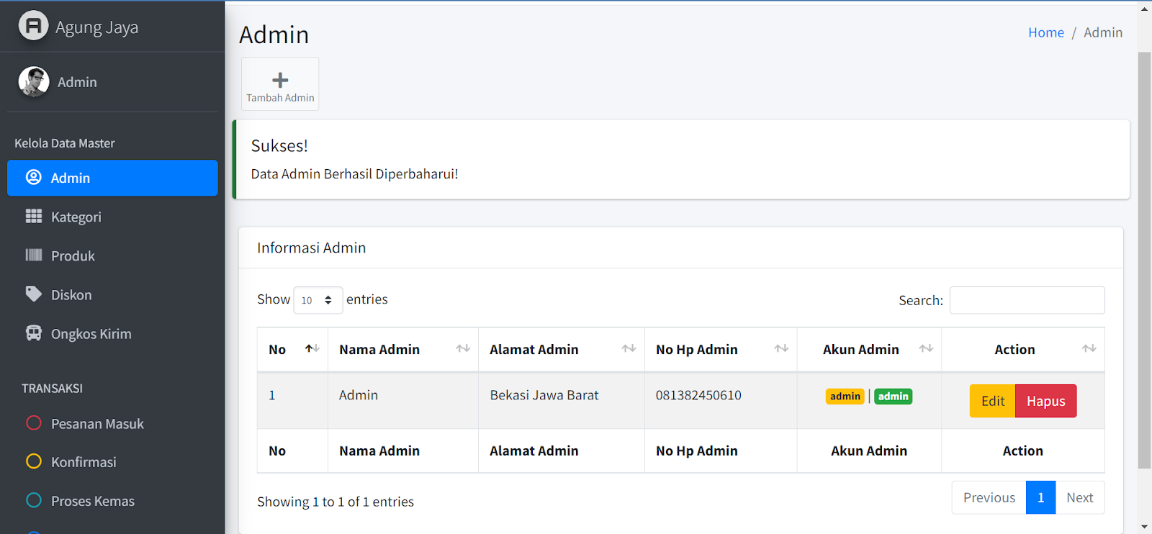Viewport: 1152px width, 534px height.
Task: Click the Admin user avatar photo
Action: 34,82
